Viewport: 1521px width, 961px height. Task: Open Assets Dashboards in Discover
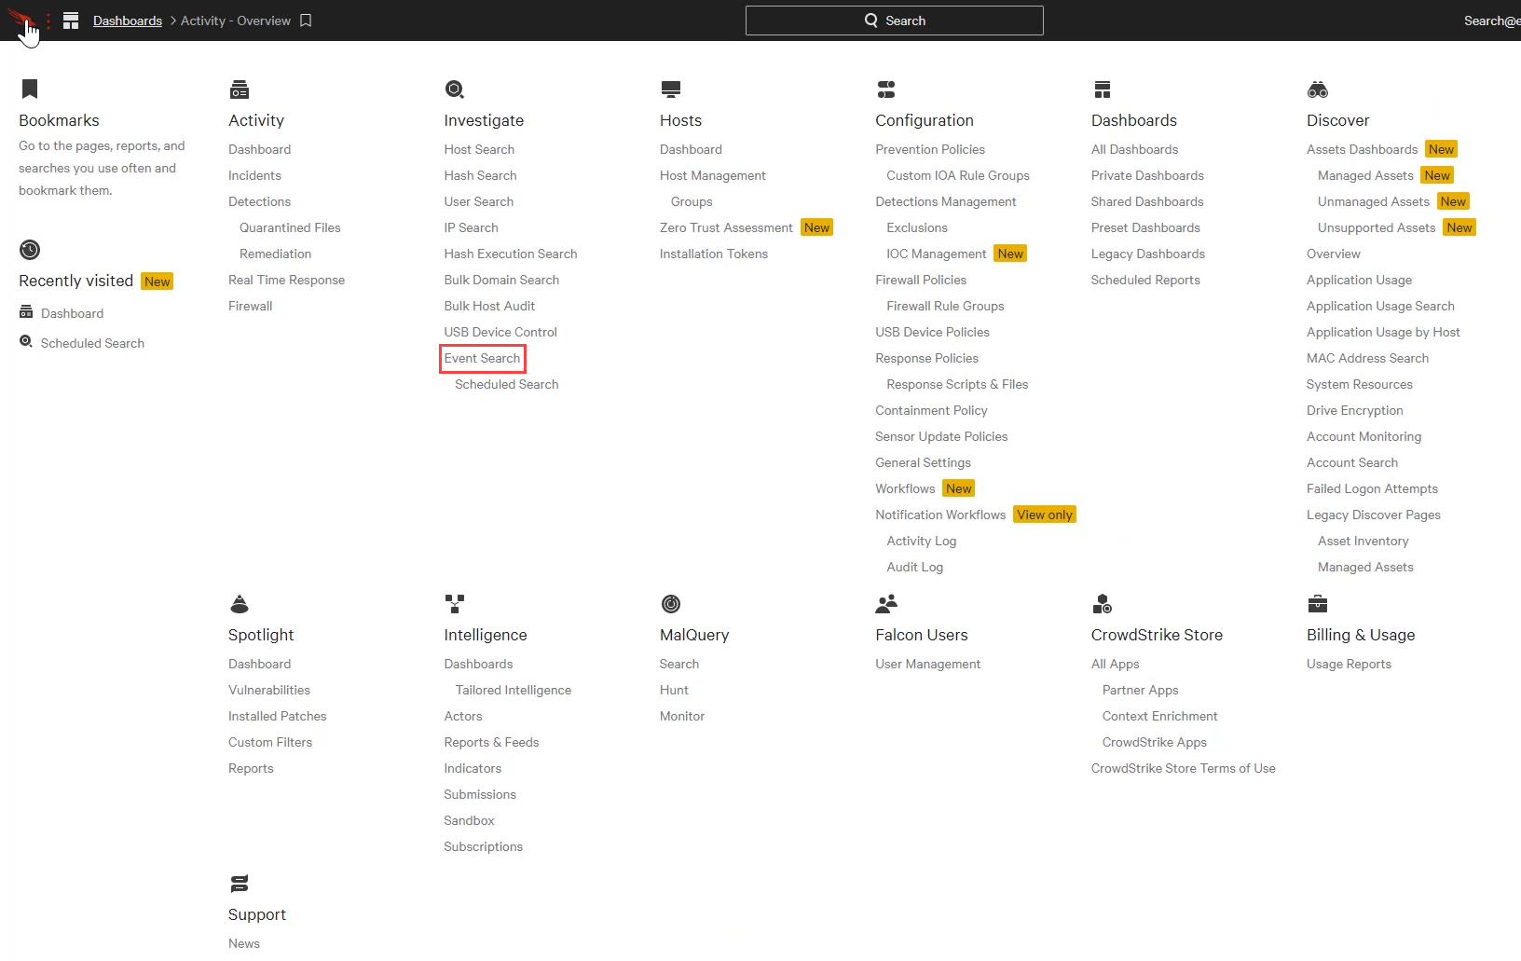click(1362, 149)
